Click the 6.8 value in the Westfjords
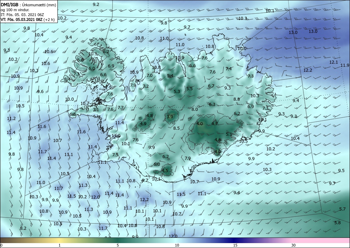The width and height of the screenshot is (350, 248). click(80, 60)
